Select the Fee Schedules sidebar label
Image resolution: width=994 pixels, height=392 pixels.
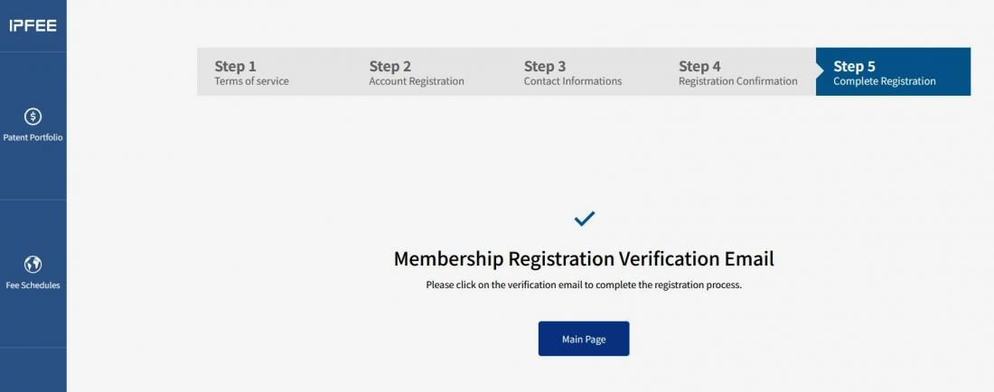click(33, 285)
